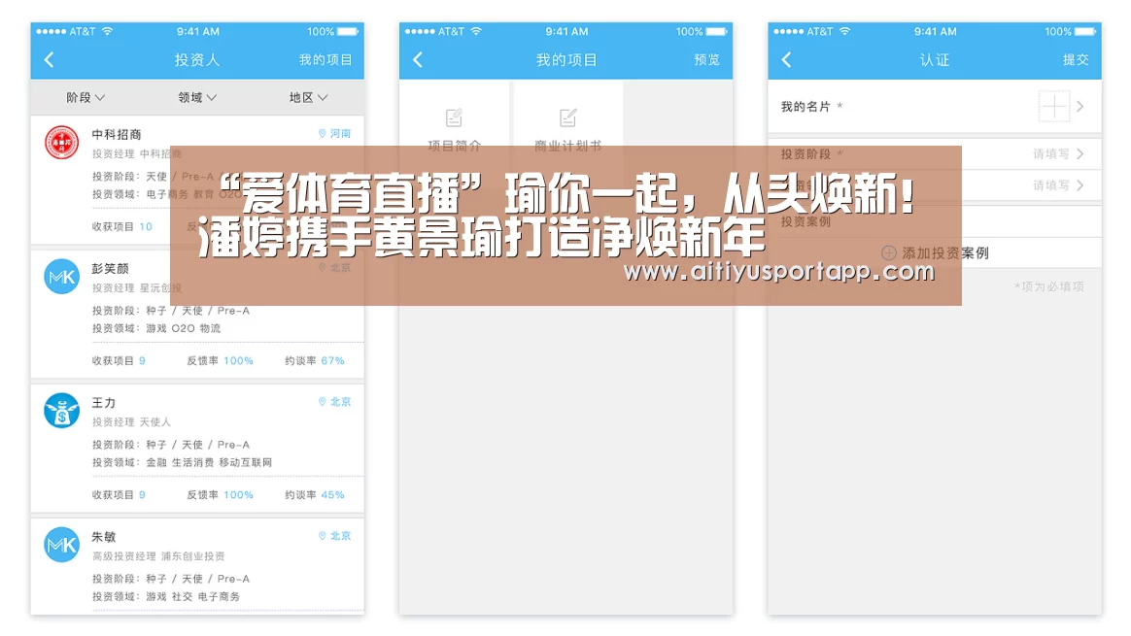Tap the 我的名片 field label
Screen dimensions: 1131x636
[805, 107]
